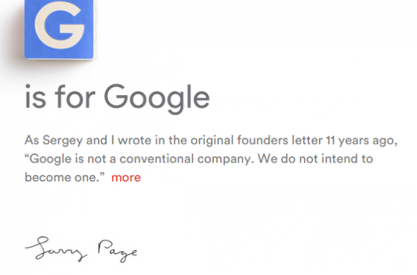417x275 pixels.
Task: Click the words 'As' at paragraph start
Action: pos(32,140)
